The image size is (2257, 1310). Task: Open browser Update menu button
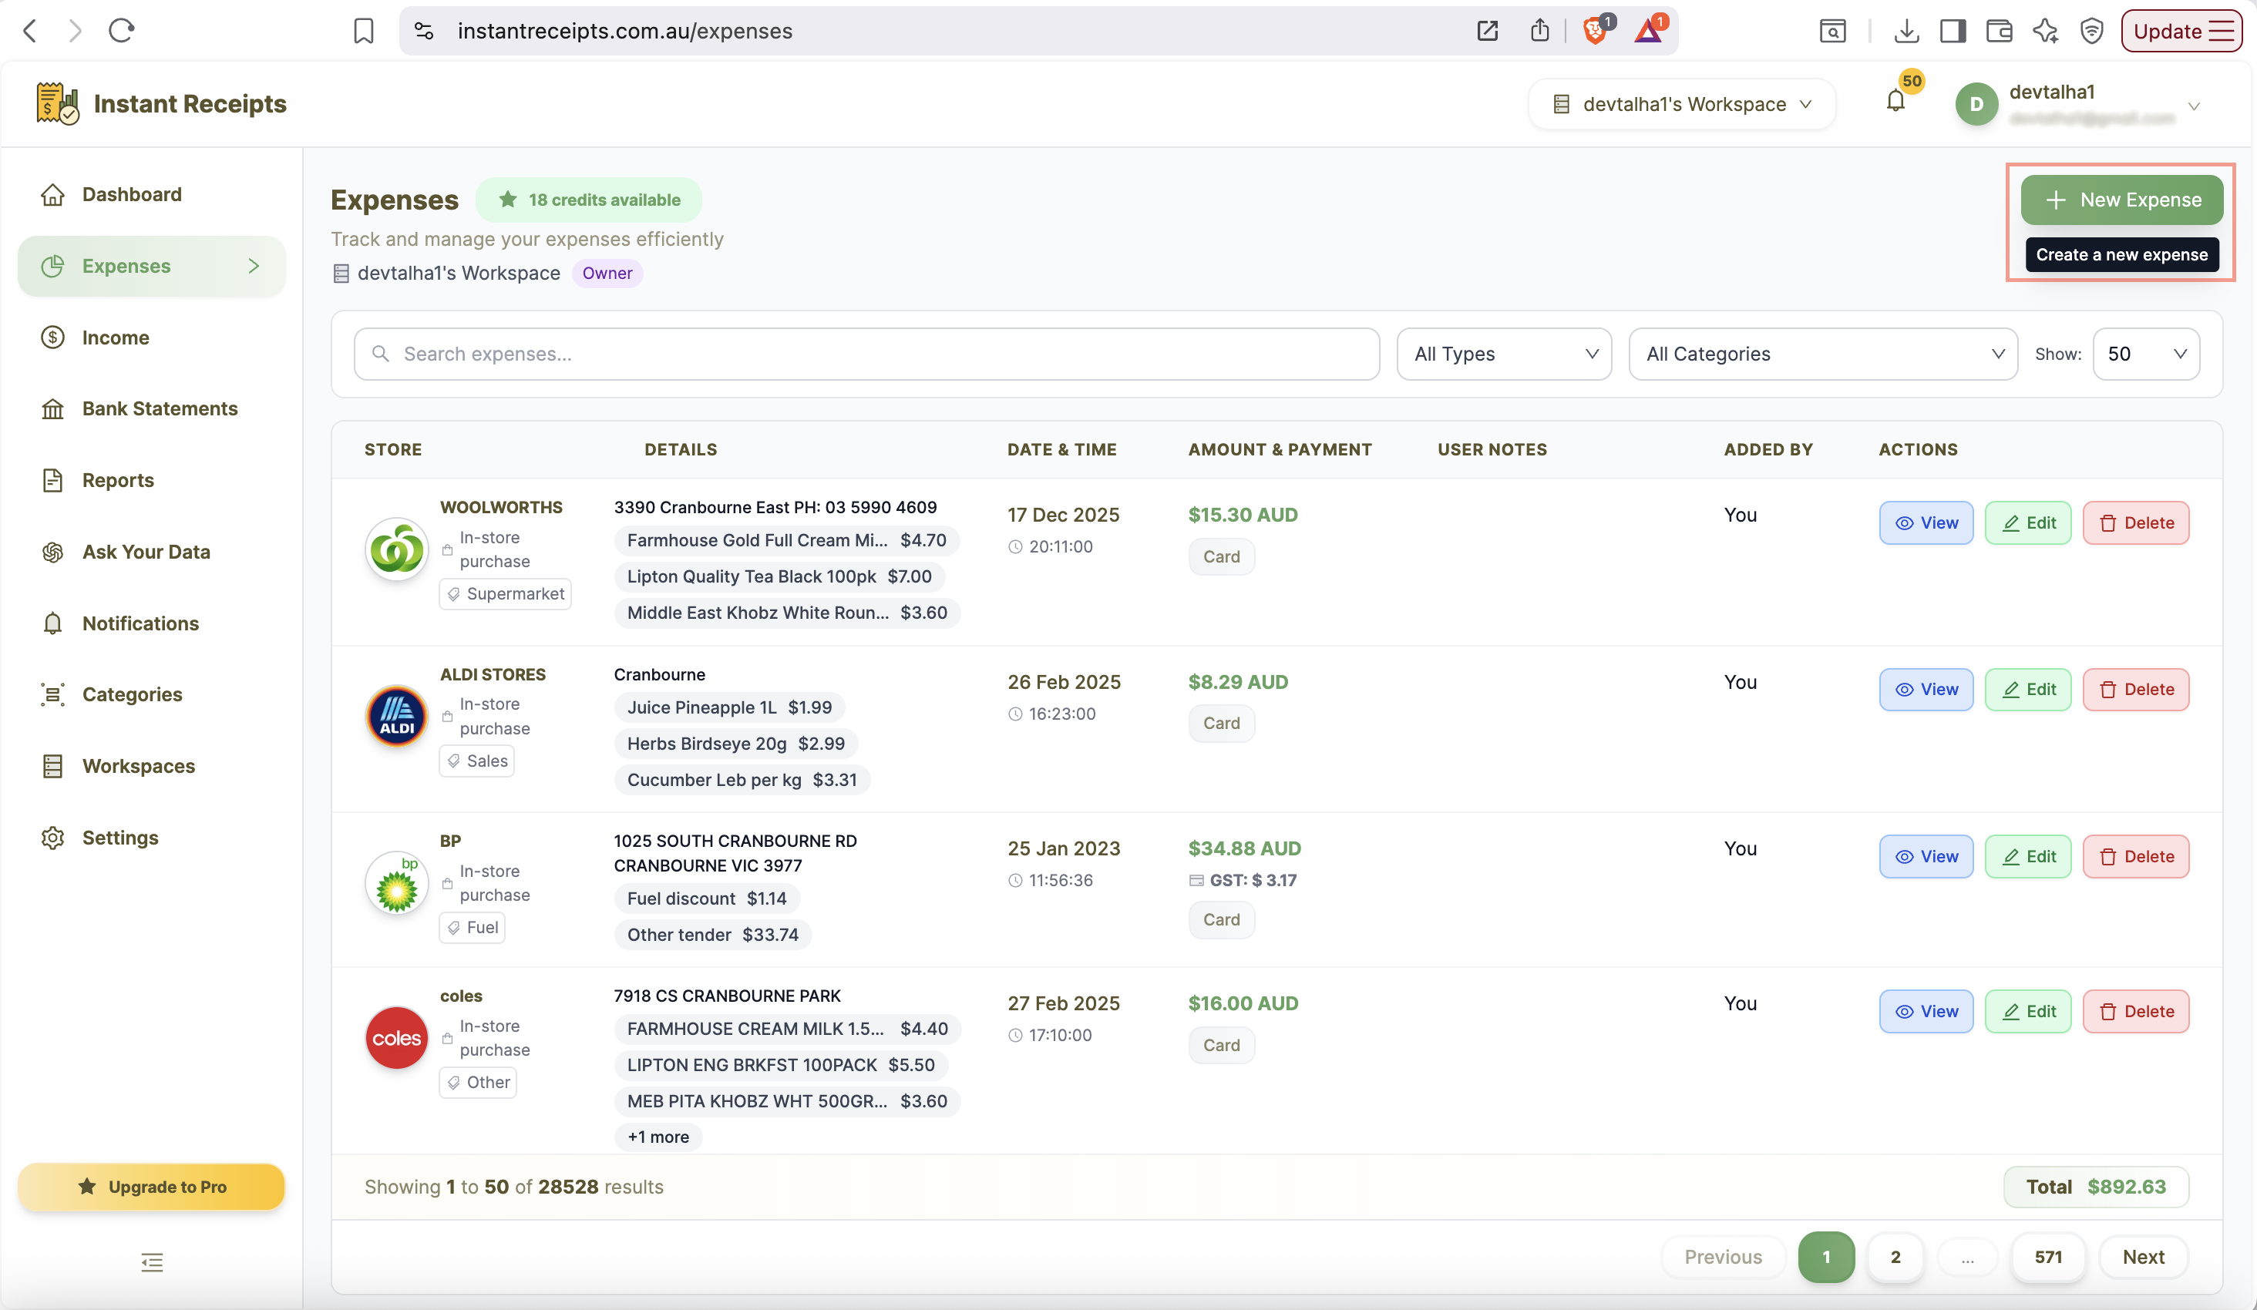click(x=2180, y=32)
